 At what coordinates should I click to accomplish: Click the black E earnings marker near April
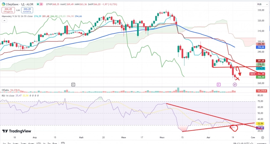(73, 85)
